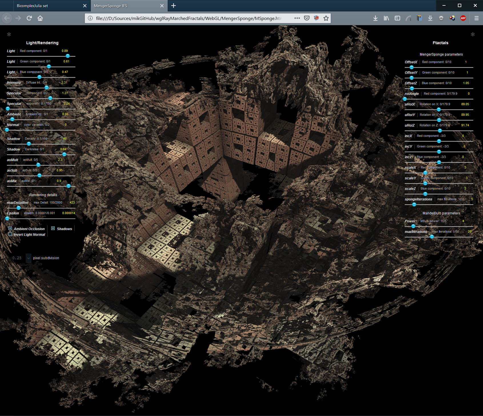The height and width of the screenshot is (416, 483).
Task: Click the address bar URL field
Action: click(x=189, y=18)
